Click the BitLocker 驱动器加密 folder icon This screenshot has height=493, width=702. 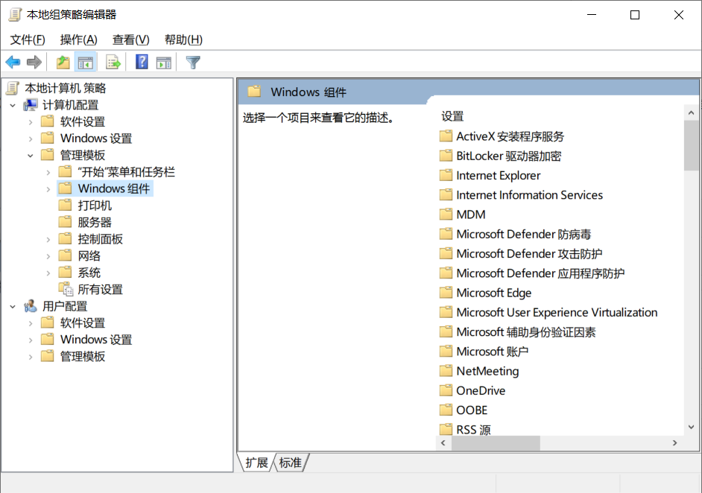coord(446,156)
